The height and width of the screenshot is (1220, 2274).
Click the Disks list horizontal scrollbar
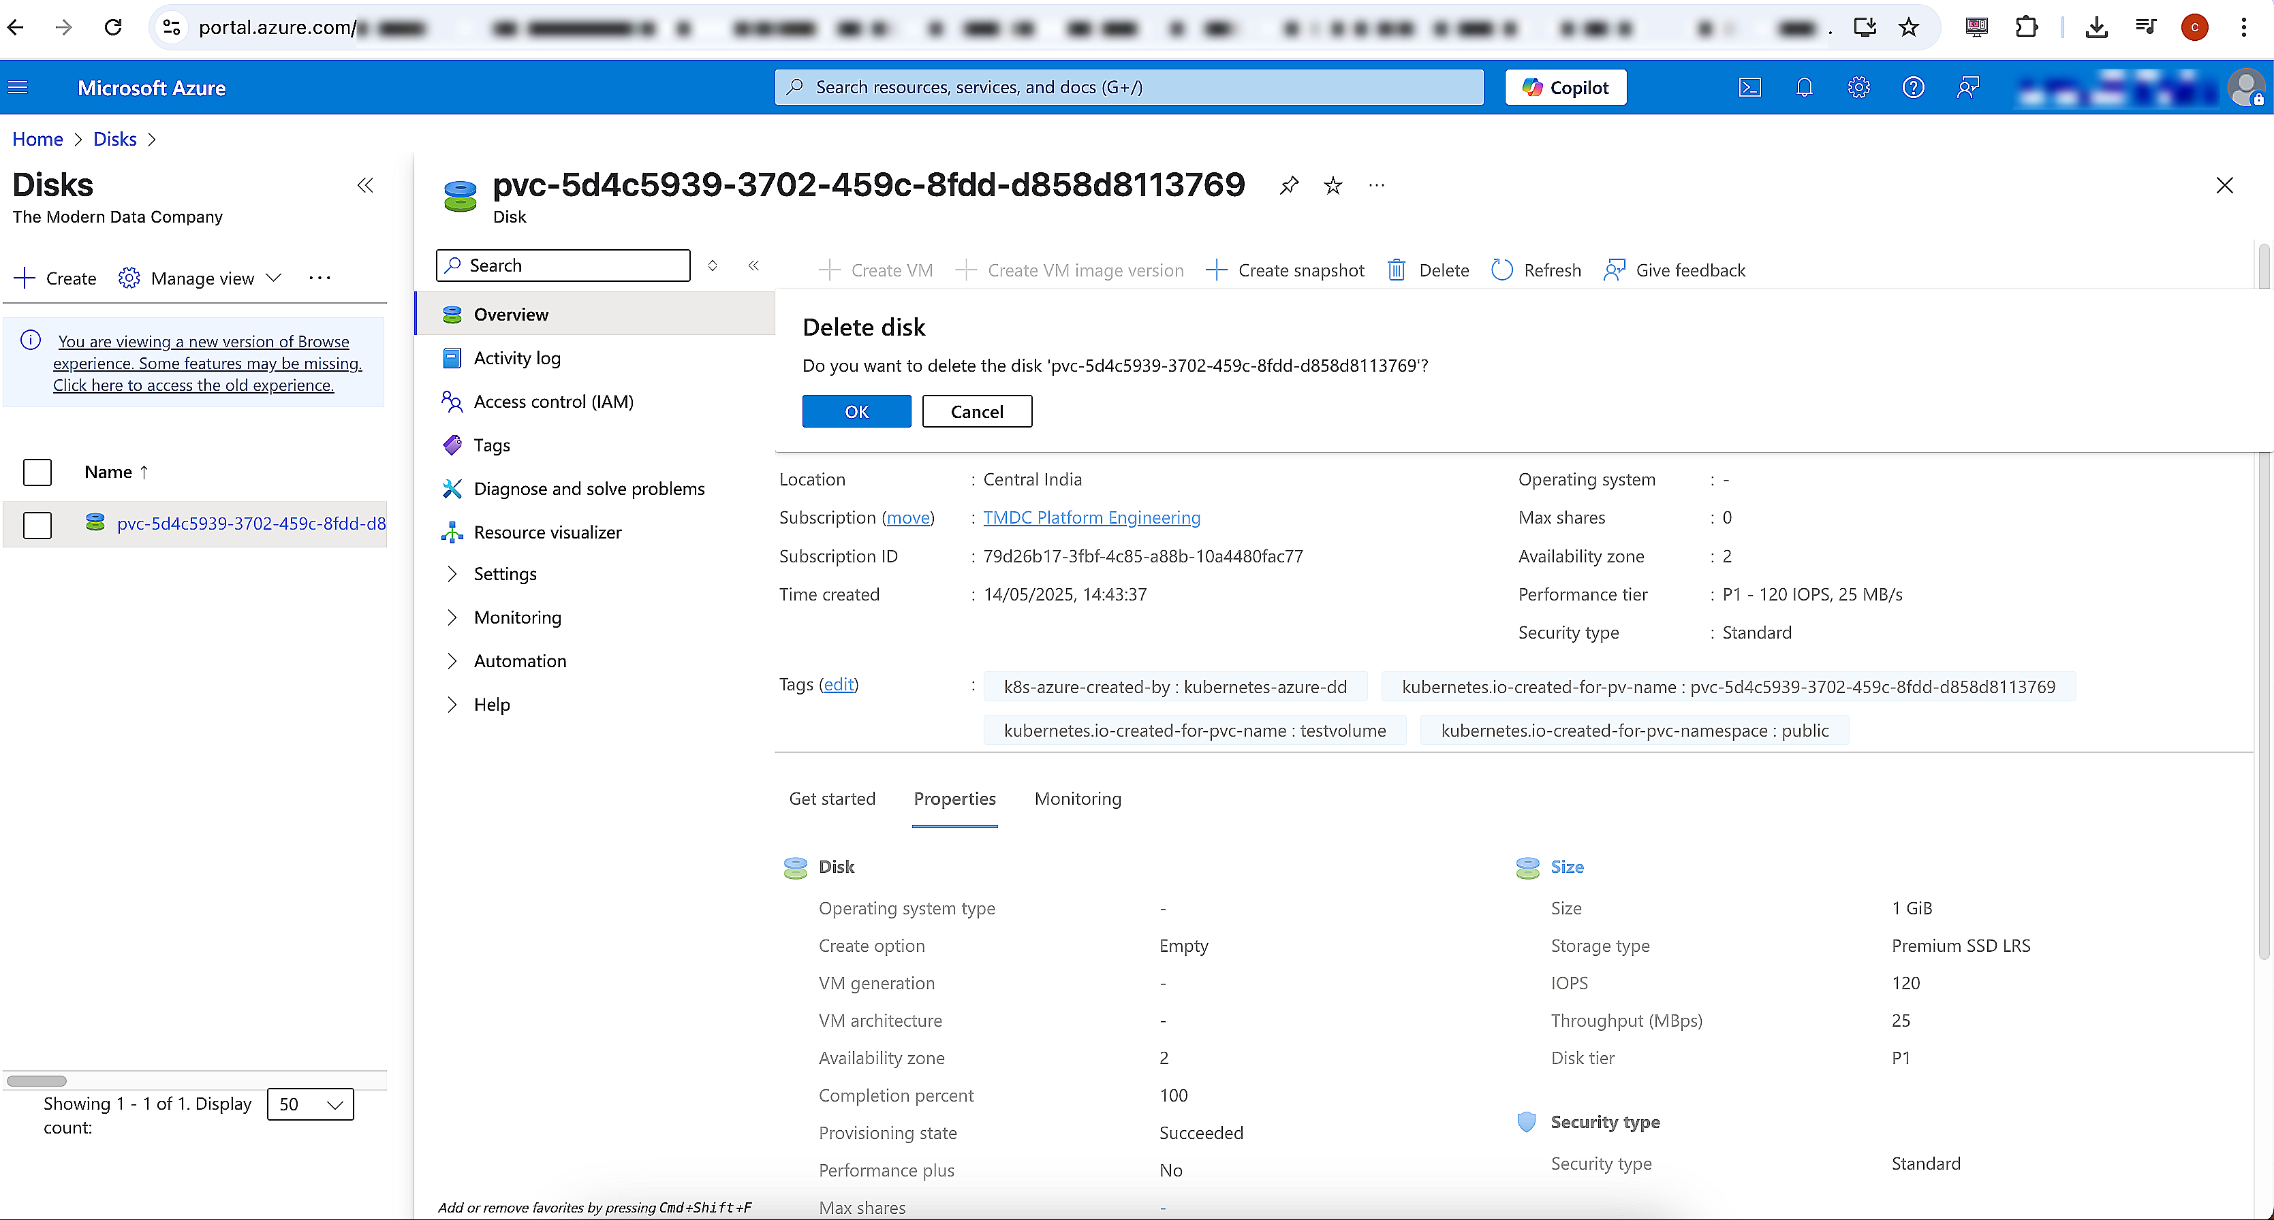click(37, 1080)
